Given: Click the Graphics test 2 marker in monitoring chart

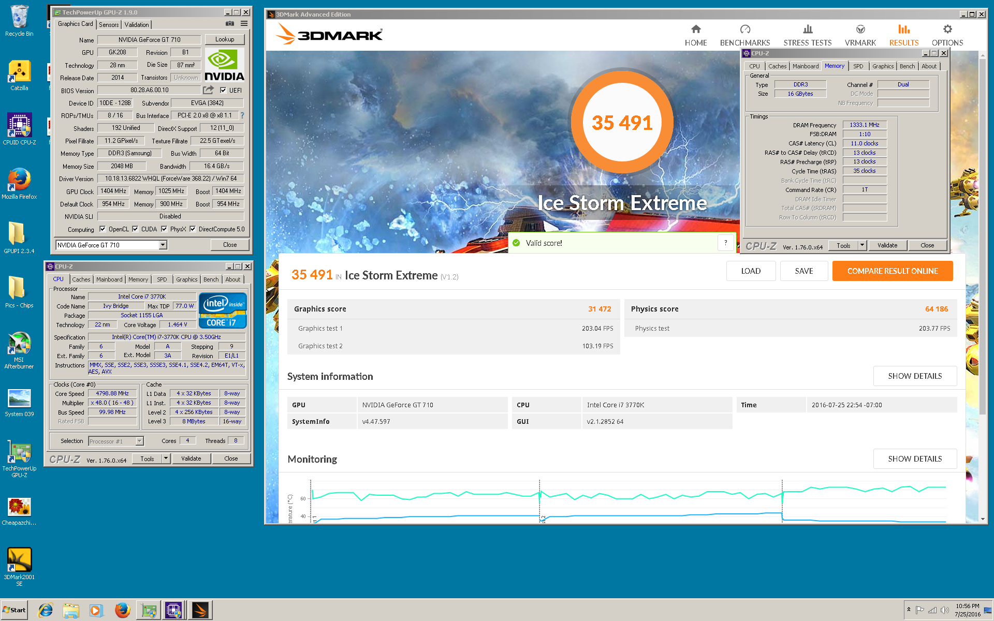Looking at the screenshot, I should tap(543, 519).
